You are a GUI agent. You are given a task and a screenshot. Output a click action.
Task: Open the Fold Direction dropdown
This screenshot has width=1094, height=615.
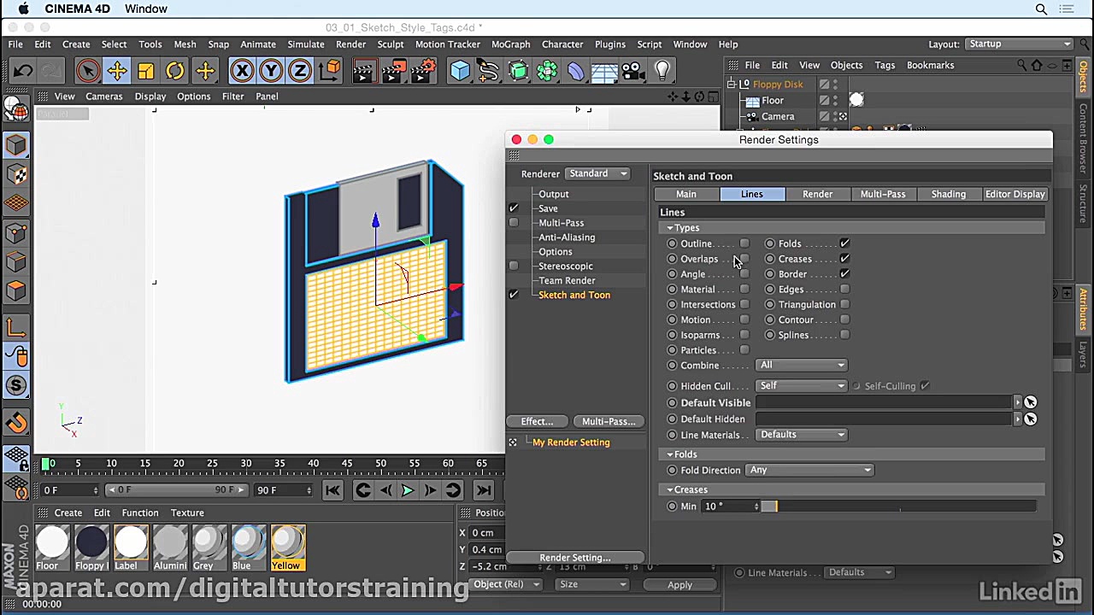coord(809,470)
